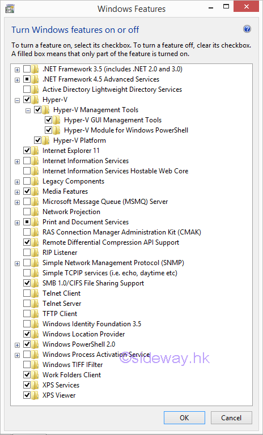Uncheck the Windows Location Provider checkbox

[27, 334]
